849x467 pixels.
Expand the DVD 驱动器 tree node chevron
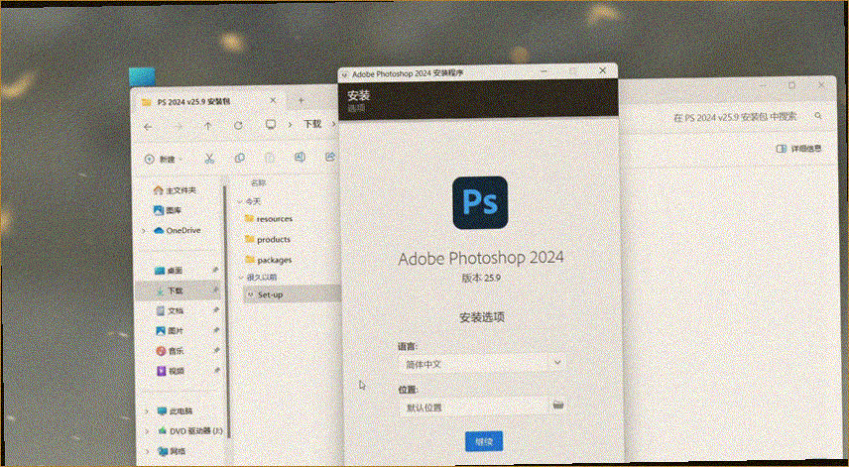click(147, 432)
